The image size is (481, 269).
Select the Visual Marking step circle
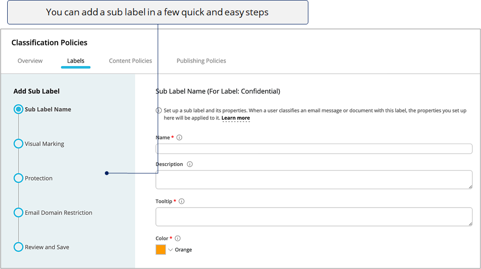point(18,144)
